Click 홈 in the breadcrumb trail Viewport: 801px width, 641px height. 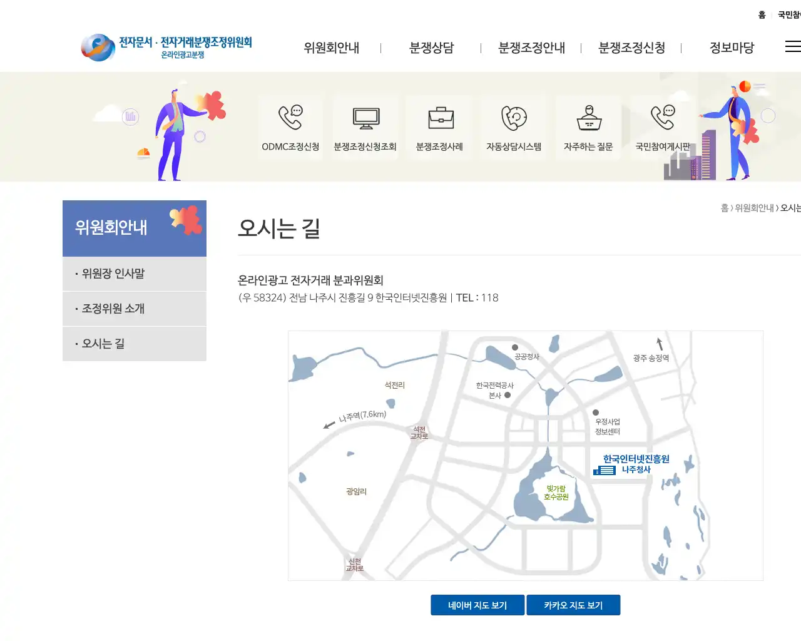[725, 208]
